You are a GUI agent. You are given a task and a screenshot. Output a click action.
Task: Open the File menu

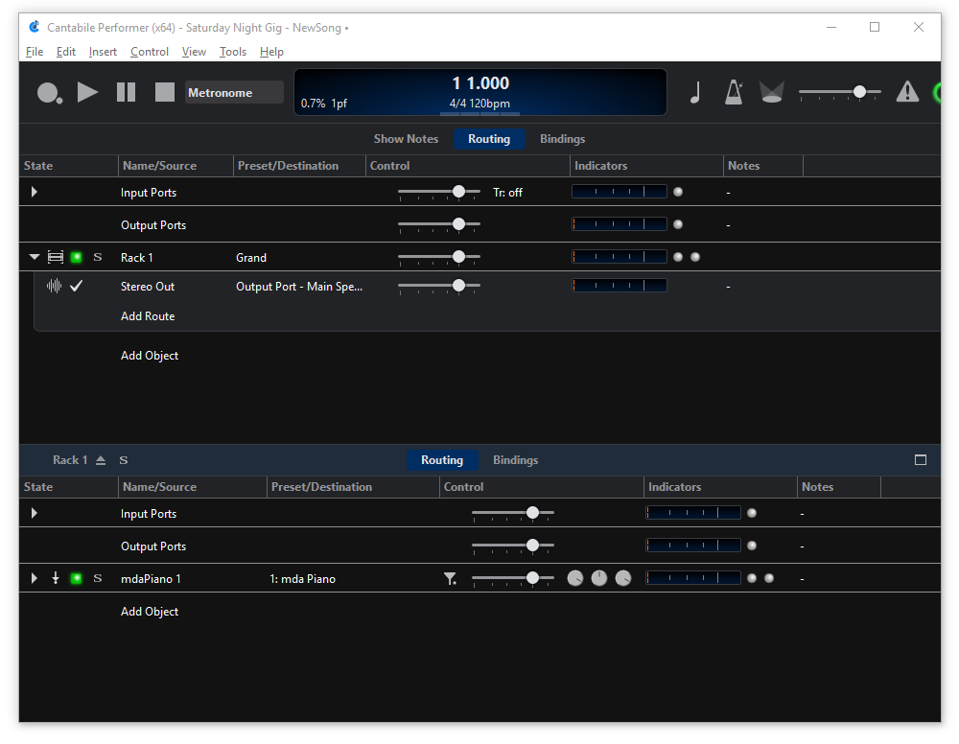tap(35, 52)
